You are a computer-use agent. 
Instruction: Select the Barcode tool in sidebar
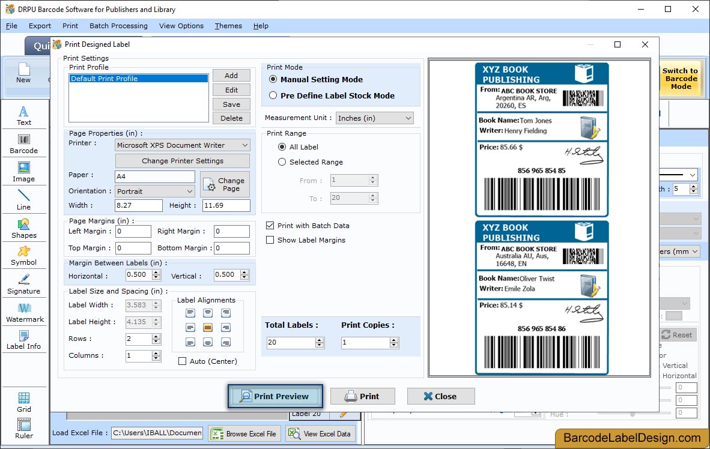click(23, 144)
